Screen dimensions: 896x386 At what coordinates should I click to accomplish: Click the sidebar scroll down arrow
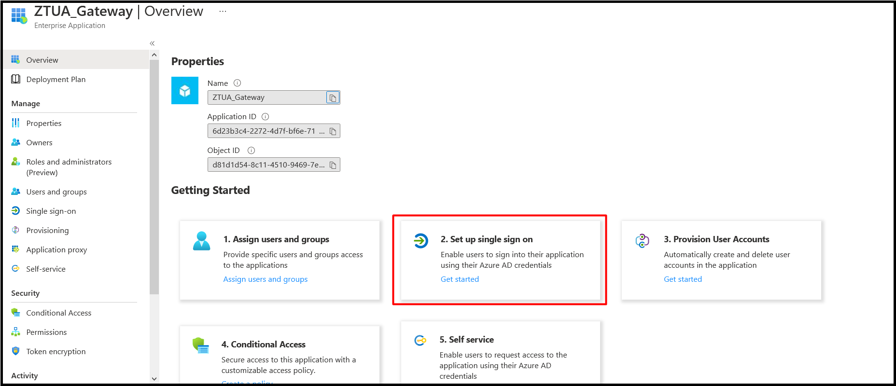click(x=154, y=379)
